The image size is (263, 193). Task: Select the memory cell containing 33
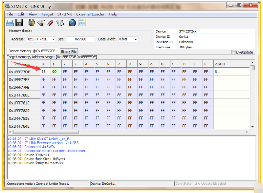click(45, 72)
